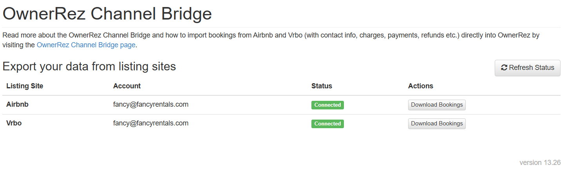Click the Actions column header
The width and height of the screenshot is (566, 170).
tap(420, 86)
